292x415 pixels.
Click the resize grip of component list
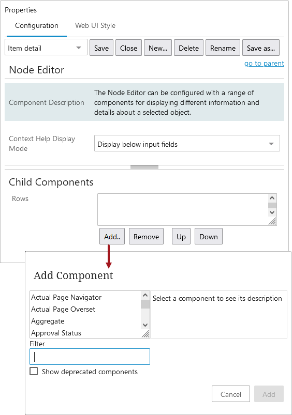pyautogui.click(x=145, y=334)
